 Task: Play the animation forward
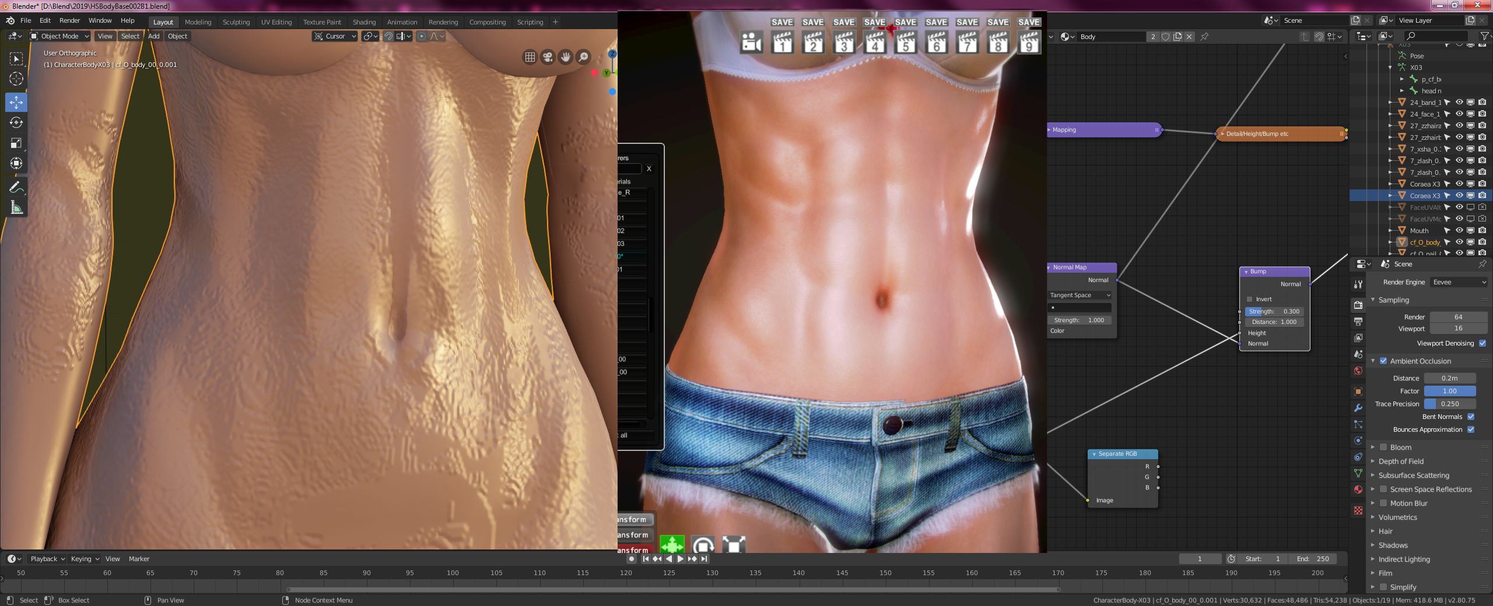(681, 559)
